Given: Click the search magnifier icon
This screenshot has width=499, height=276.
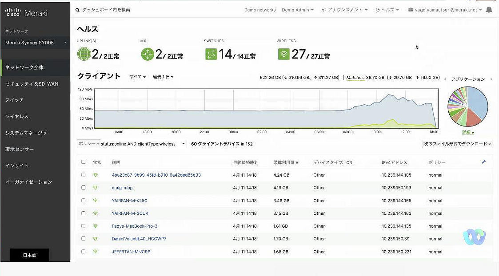Looking at the screenshot, I should (77, 10).
